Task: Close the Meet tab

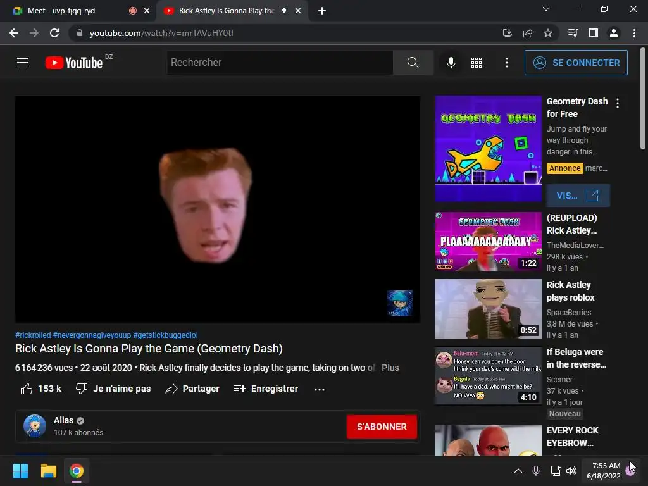Action: tap(147, 11)
